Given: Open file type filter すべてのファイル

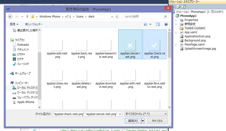Looking at the screenshot, I should tap(146, 114).
